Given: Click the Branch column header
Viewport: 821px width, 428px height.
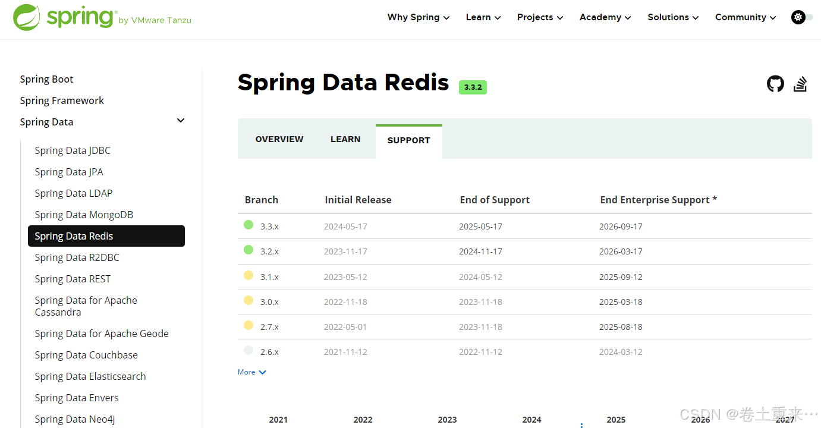Looking at the screenshot, I should coord(262,200).
